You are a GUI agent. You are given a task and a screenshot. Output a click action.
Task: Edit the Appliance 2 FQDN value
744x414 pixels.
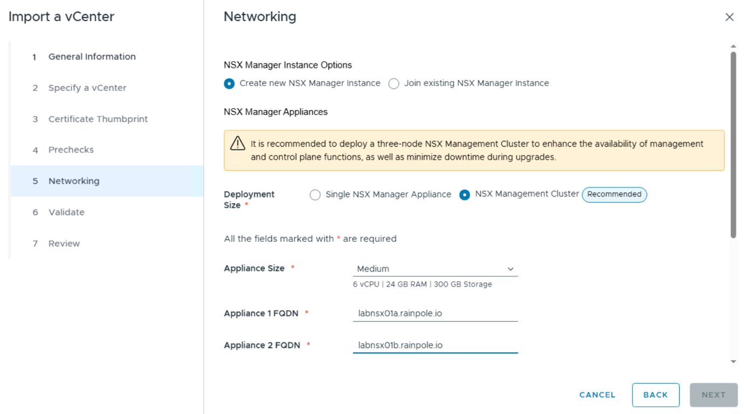point(435,345)
